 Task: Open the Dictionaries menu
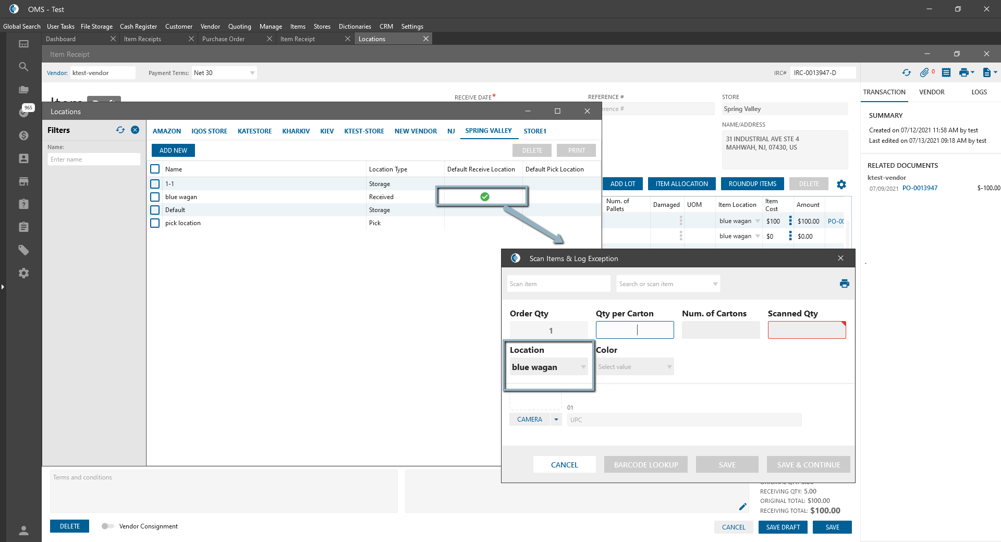click(355, 27)
